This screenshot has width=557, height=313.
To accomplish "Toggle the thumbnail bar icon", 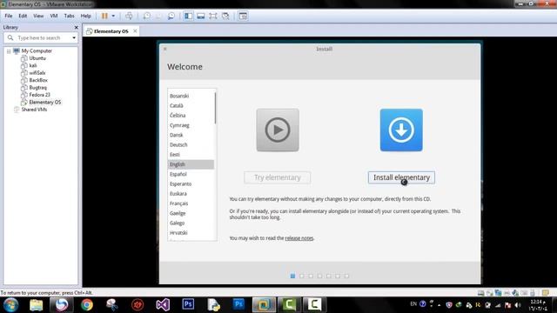I will click(201, 16).
